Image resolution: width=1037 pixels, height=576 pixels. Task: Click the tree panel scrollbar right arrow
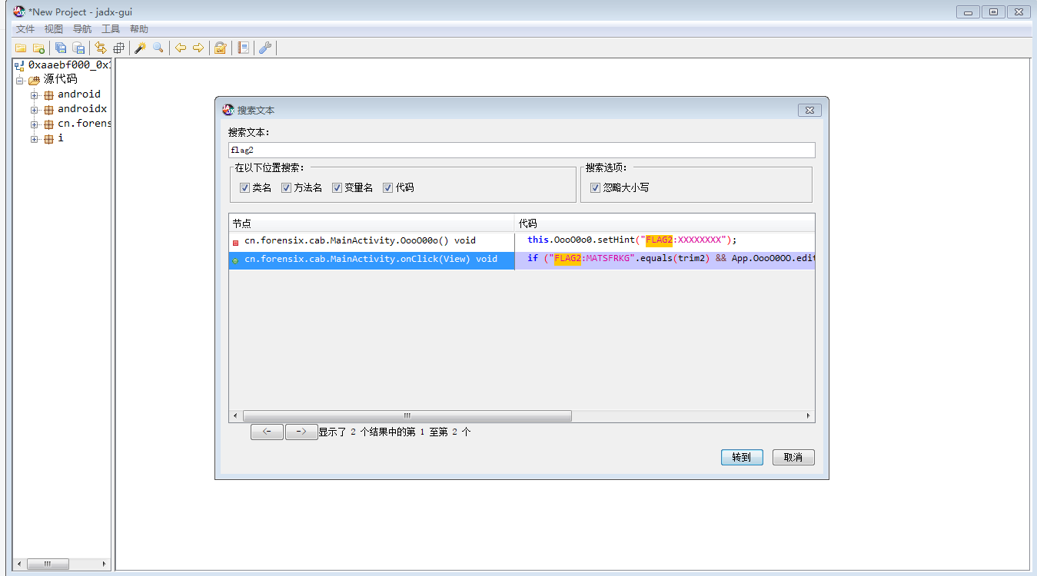click(105, 564)
